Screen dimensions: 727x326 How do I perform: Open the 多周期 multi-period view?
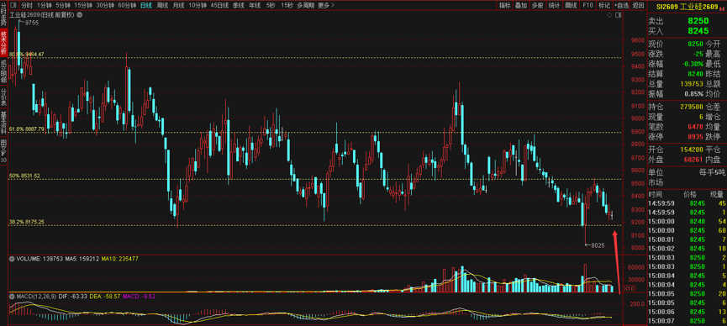tap(305, 5)
